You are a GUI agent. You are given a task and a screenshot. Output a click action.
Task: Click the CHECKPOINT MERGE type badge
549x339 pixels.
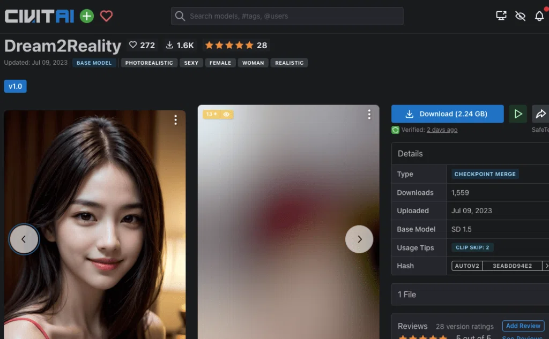click(485, 174)
